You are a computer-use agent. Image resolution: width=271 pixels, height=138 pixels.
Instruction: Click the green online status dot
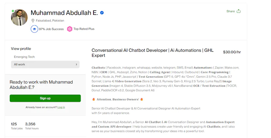coord(13,11)
